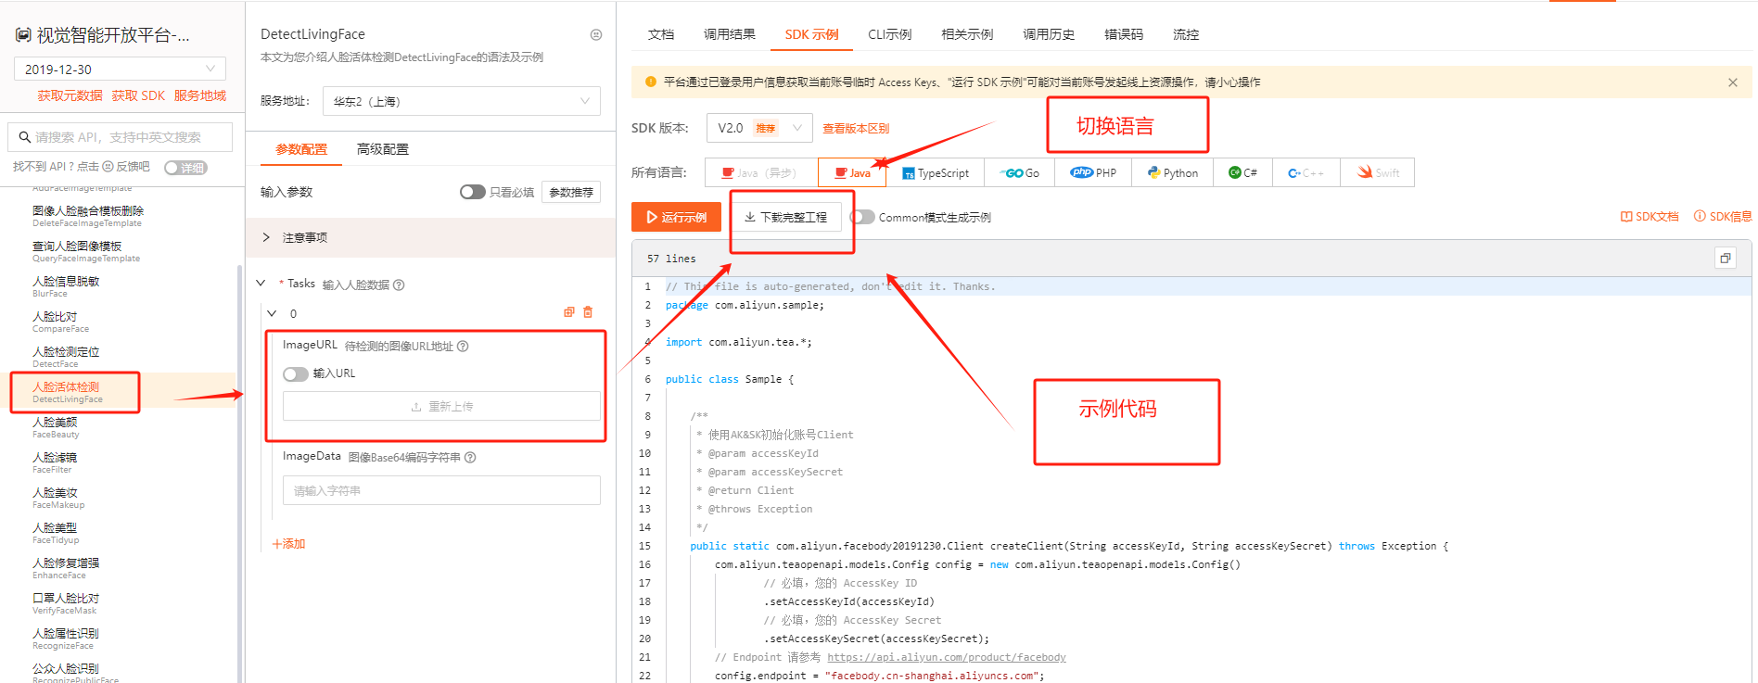Click the 运行示例 button

tap(676, 217)
